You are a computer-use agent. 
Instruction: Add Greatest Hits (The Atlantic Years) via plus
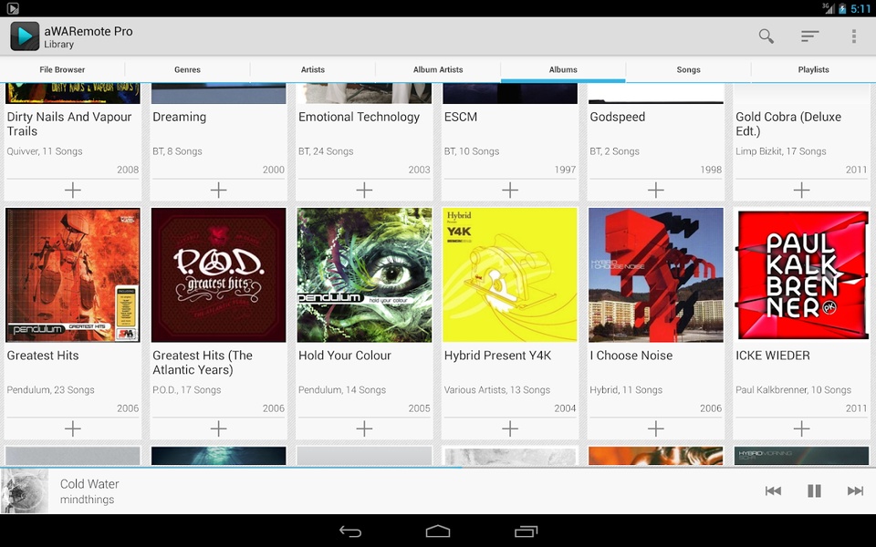[x=218, y=428]
